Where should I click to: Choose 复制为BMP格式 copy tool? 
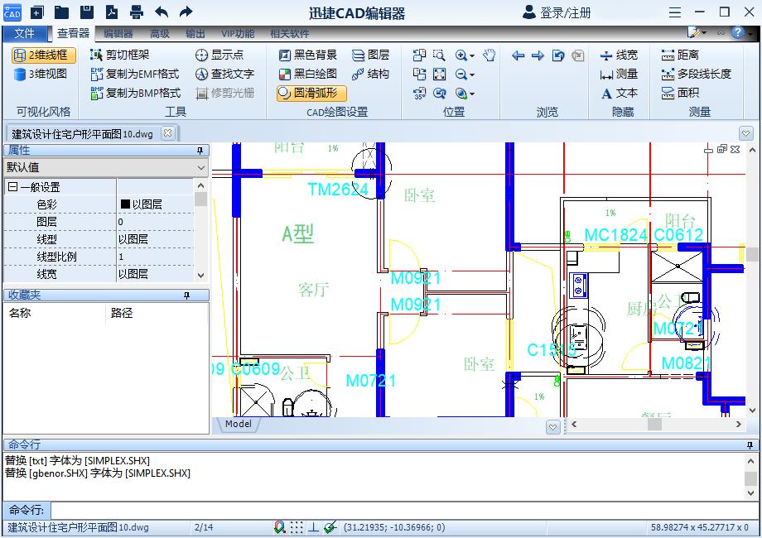(x=135, y=93)
